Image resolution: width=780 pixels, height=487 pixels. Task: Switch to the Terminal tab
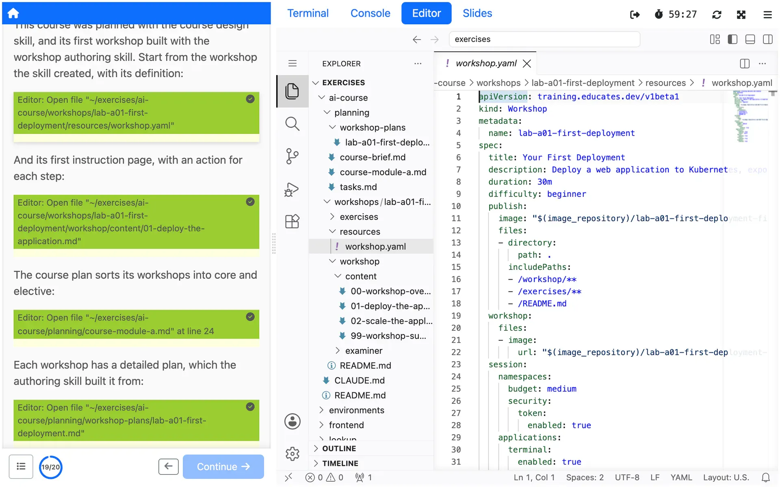coord(308,13)
